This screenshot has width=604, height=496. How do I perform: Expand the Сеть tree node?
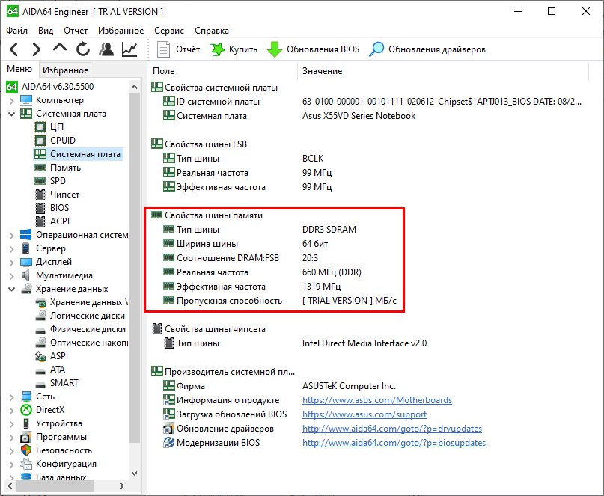[11, 397]
